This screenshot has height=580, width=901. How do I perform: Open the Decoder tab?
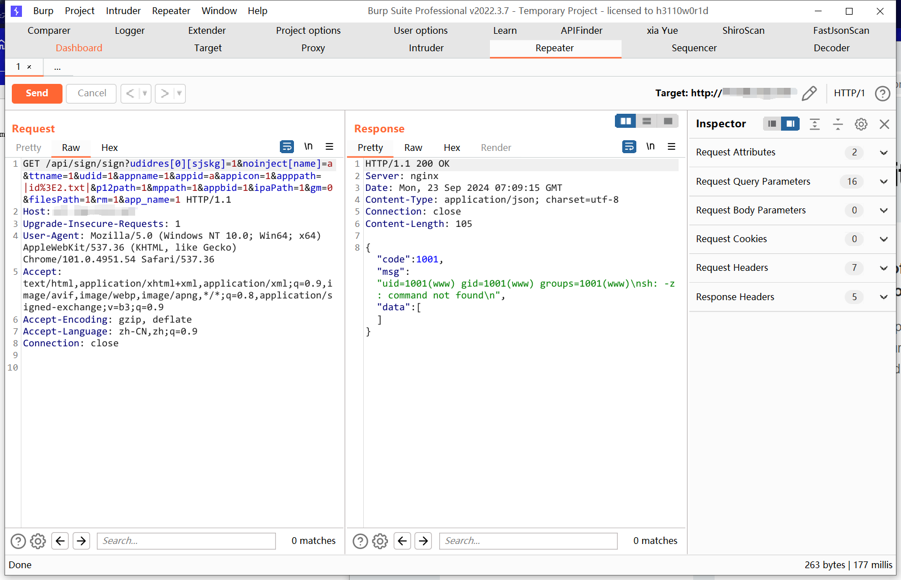pos(831,48)
